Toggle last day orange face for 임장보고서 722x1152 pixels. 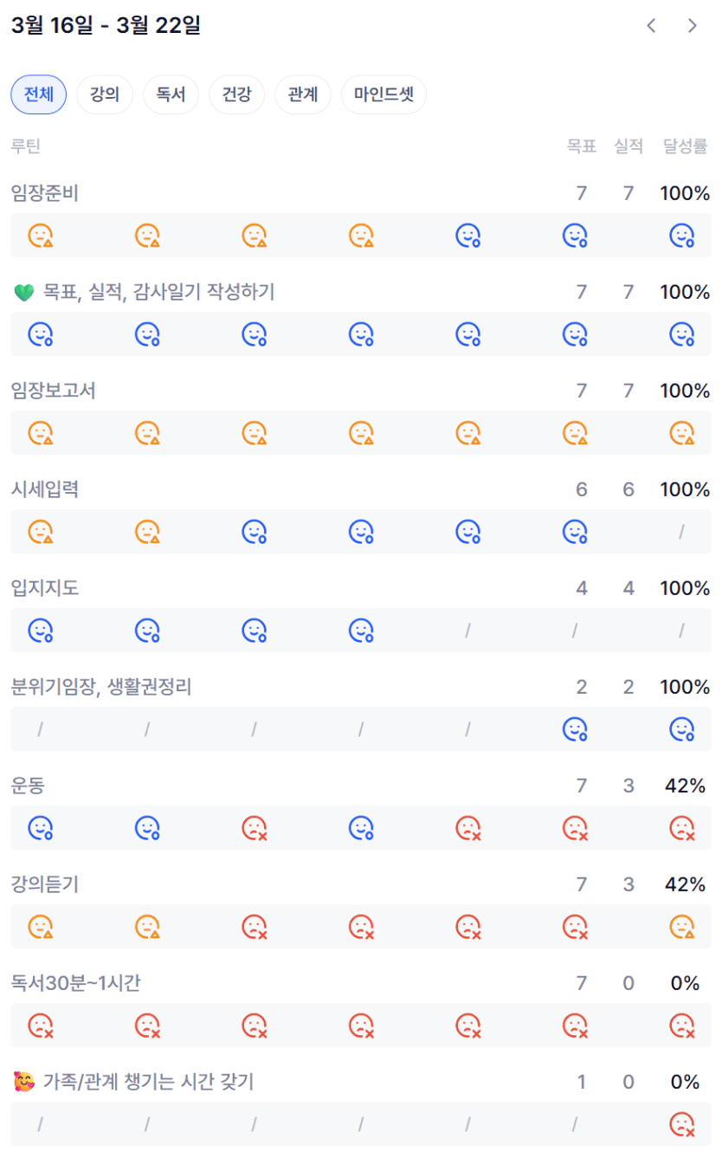pos(682,433)
